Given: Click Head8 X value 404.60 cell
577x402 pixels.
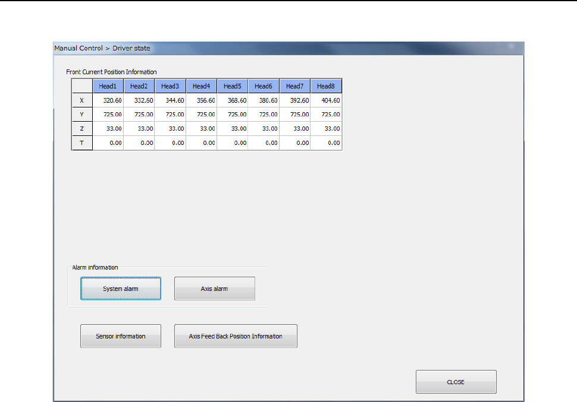Looking at the screenshot, I should pos(326,101).
